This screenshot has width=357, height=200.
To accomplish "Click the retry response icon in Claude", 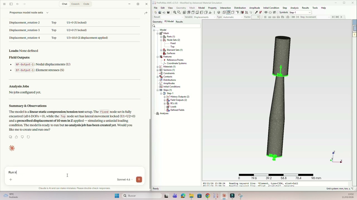I will [x=28, y=137].
